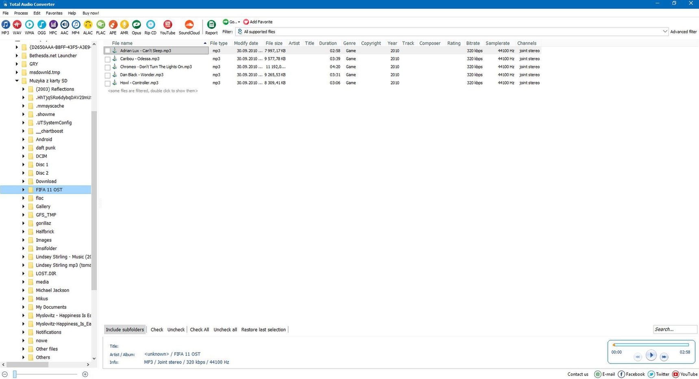The image size is (699, 379).
Task: Click the OGG format icon
Action: pyautogui.click(x=41, y=24)
